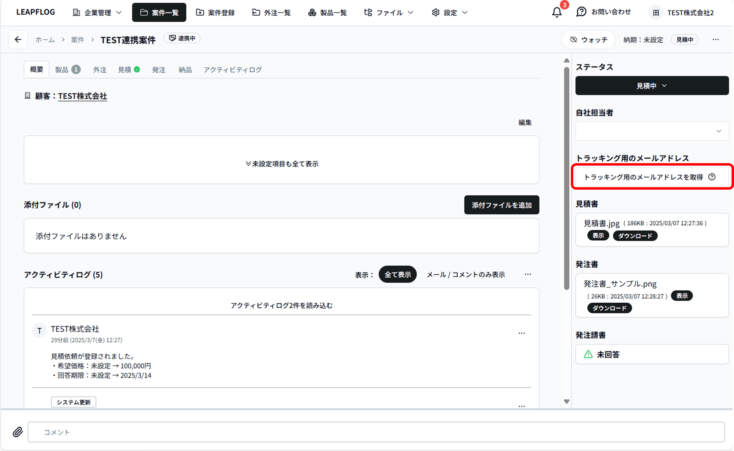Click 添付ファイルを追加 button
Screen dimensions: 734x451
(501, 205)
